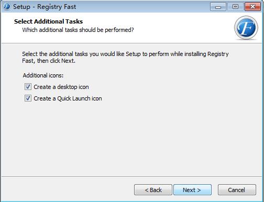The image size is (264, 202).
Task: Click the large blue F logo
Action: (x=246, y=28)
